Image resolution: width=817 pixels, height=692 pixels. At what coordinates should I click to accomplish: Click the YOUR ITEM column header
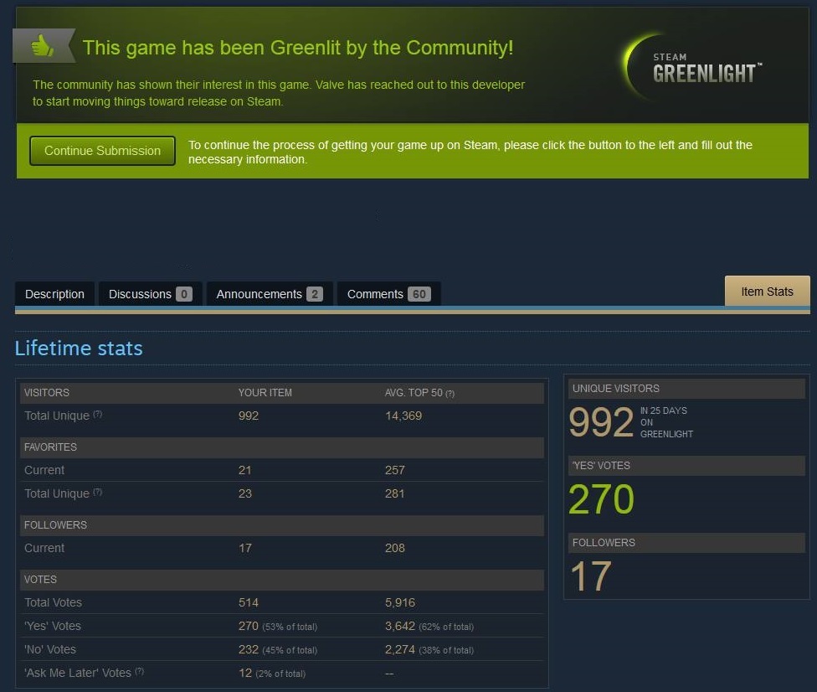tap(265, 393)
